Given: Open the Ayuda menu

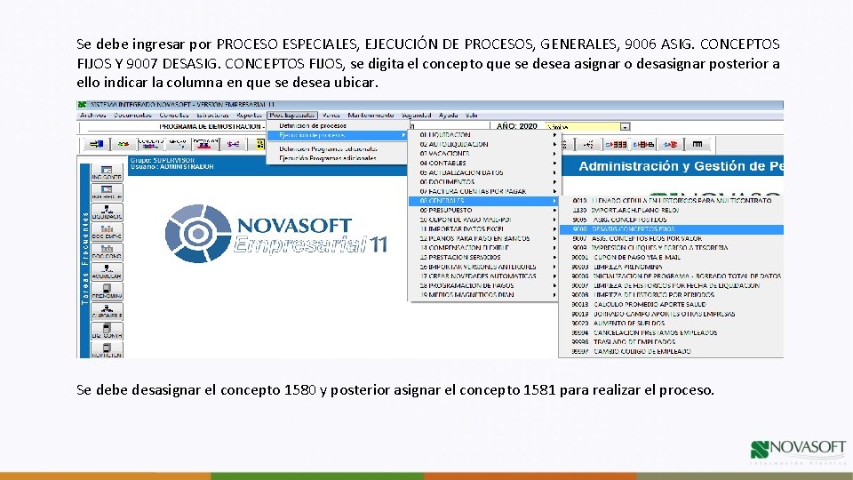Looking at the screenshot, I should tap(448, 116).
